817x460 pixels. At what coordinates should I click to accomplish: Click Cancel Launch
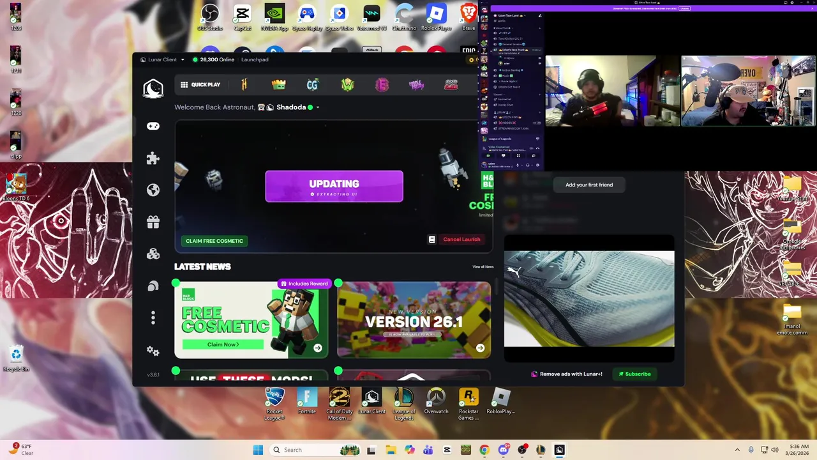click(x=461, y=240)
